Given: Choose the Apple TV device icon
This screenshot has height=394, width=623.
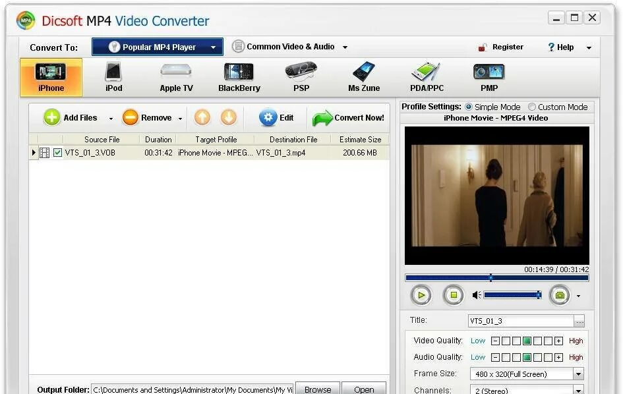Looking at the screenshot, I should point(176,77).
